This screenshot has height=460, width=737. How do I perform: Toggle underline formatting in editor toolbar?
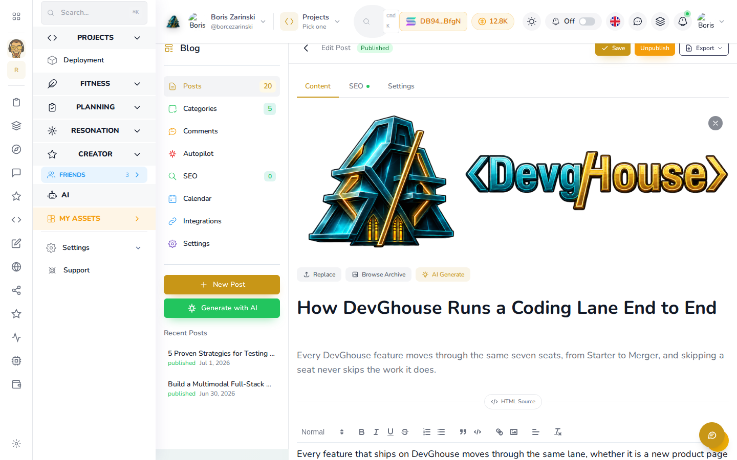(390, 432)
